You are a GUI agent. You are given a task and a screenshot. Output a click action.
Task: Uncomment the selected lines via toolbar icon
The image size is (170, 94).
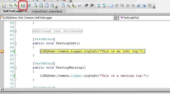click(104, 5)
